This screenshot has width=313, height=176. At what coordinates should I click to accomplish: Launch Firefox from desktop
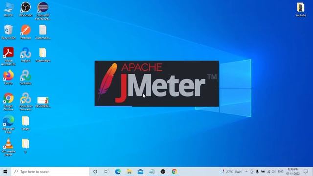click(x=8, y=77)
